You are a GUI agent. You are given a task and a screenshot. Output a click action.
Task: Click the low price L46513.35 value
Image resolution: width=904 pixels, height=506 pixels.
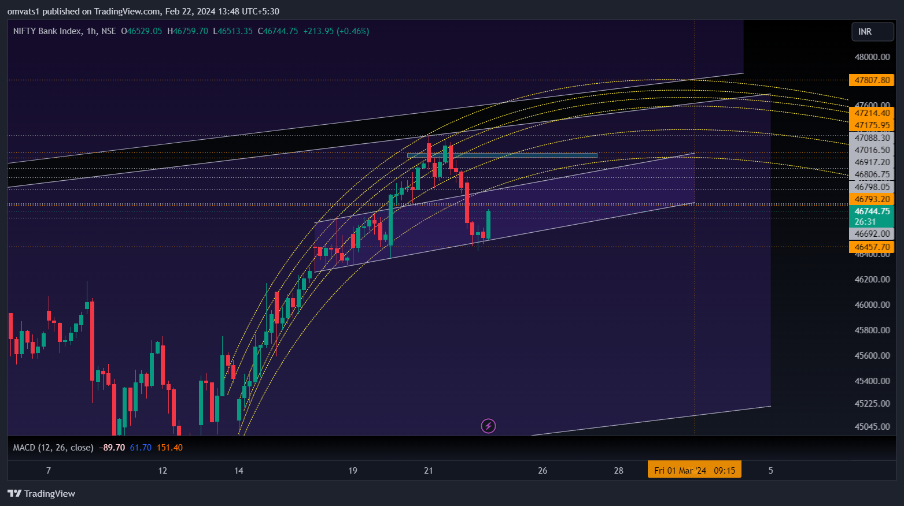click(x=233, y=31)
